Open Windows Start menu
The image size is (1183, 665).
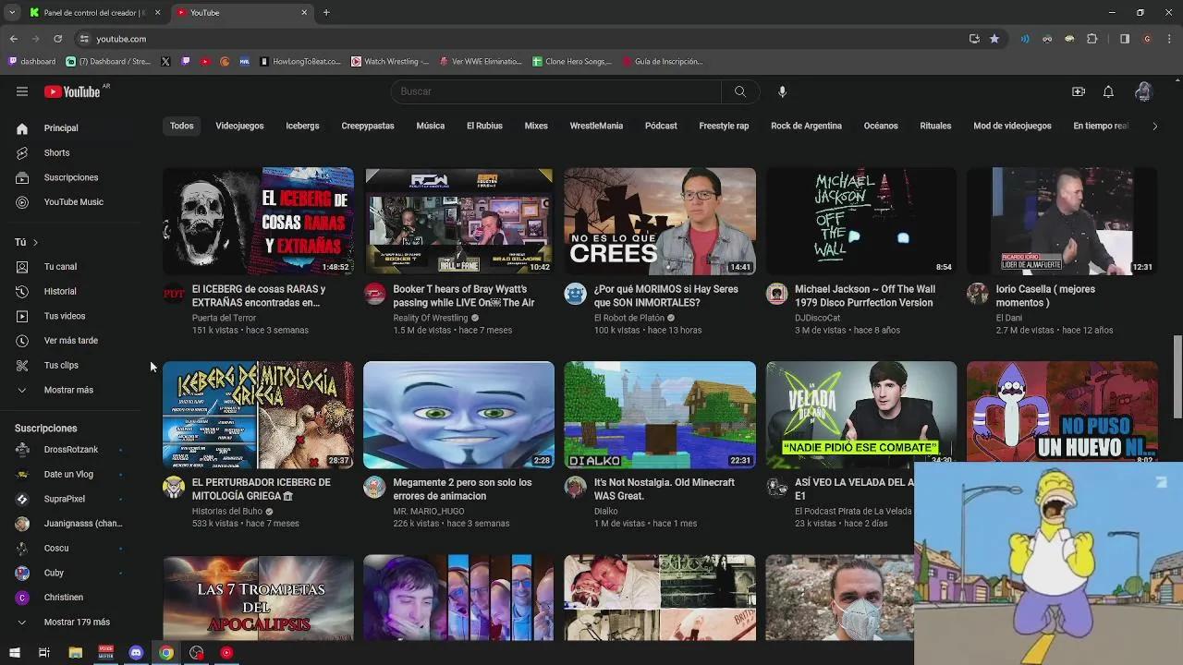14,653
